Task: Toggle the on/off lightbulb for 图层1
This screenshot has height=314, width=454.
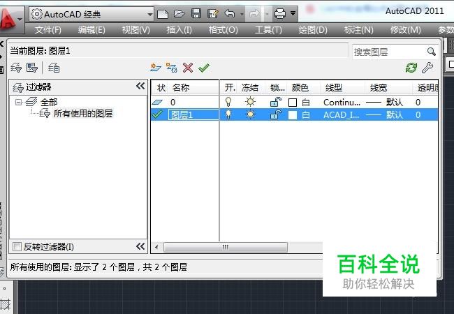Action: point(228,114)
